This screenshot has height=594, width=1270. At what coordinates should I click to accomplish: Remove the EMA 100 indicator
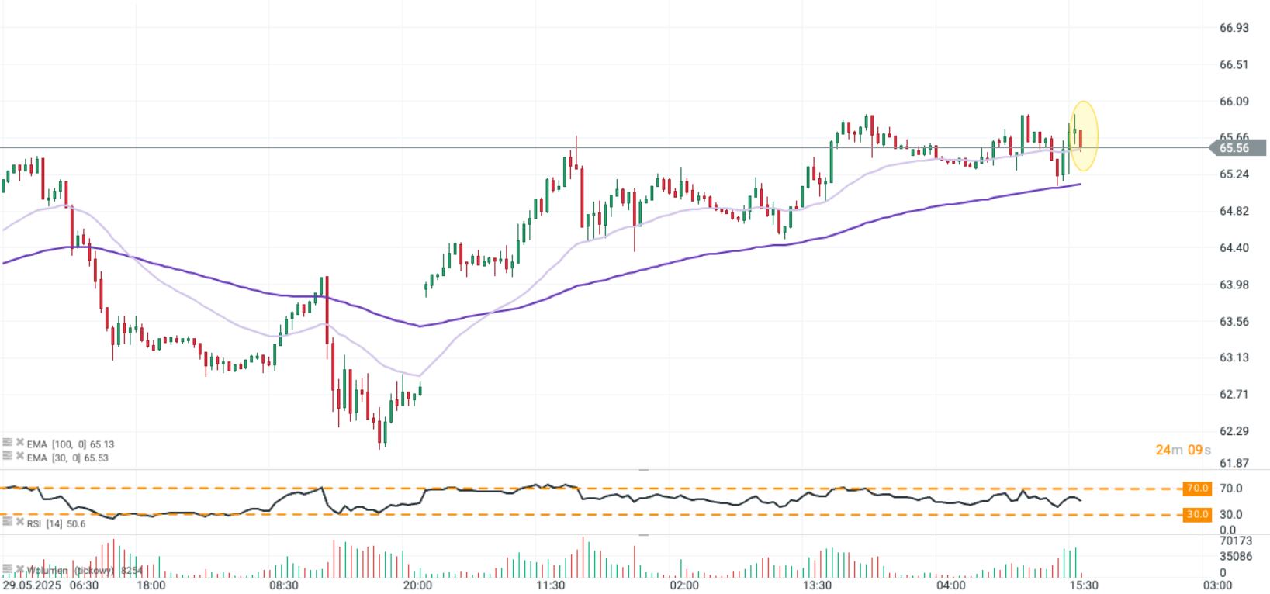[x=19, y=444]
